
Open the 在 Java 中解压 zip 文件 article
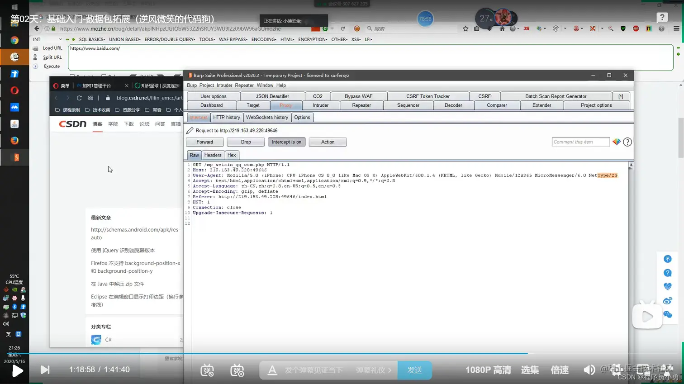pos(117,284)
